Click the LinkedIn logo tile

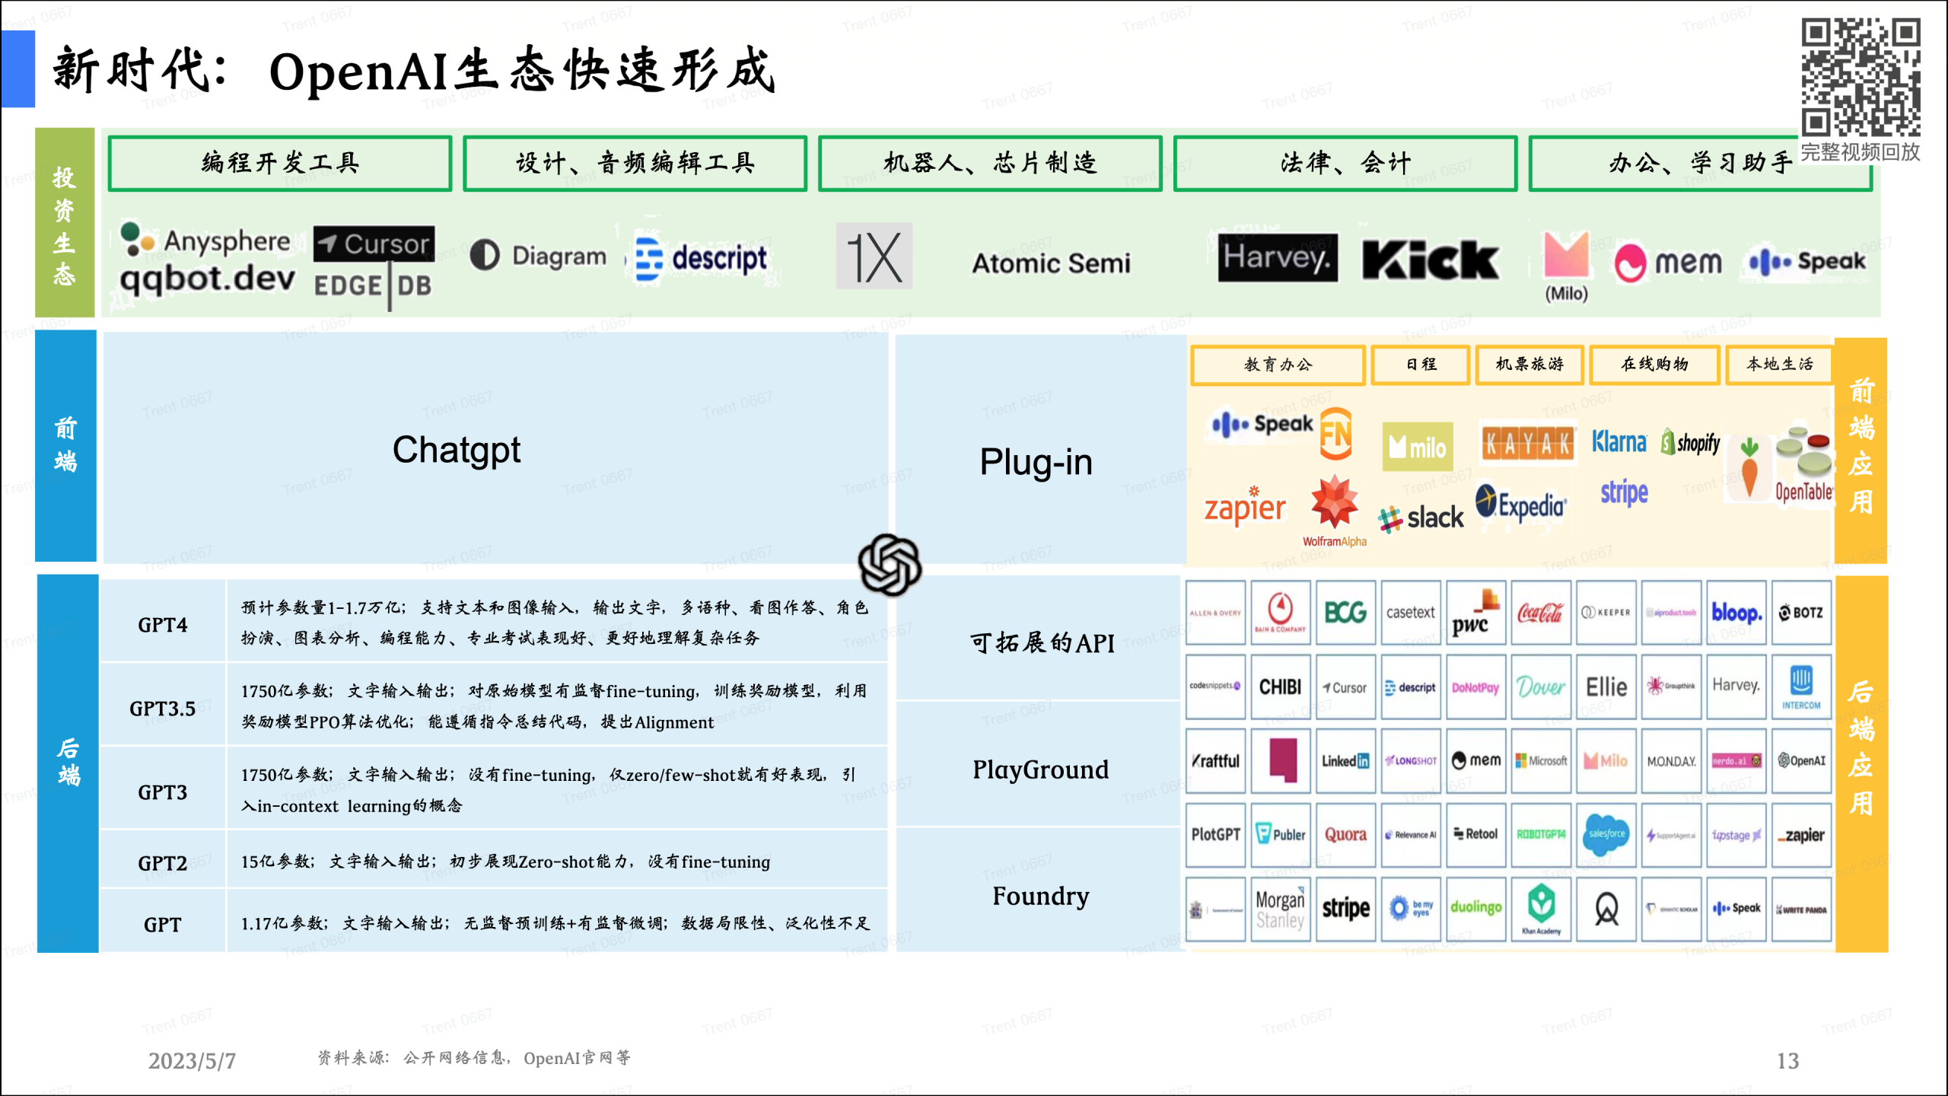point(1345,761)
